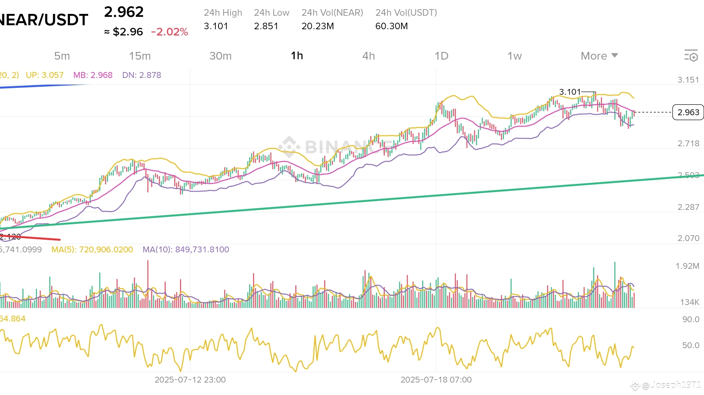Click the red trendline near 2.120

pos(40,238)
